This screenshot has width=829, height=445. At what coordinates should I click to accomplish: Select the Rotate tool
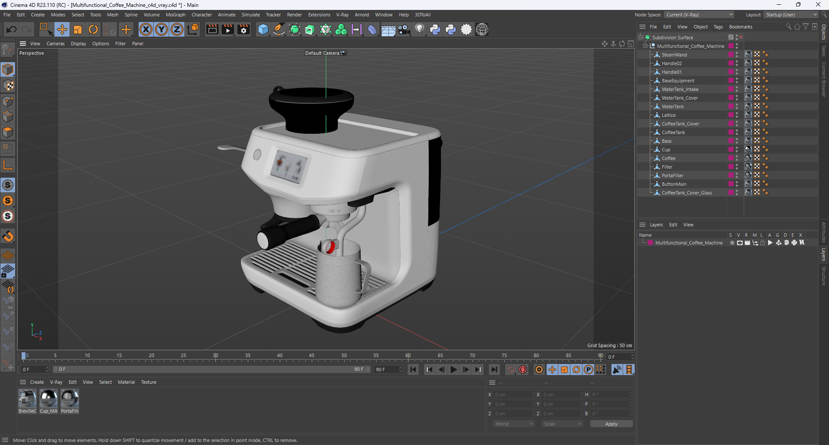tap(93, 29)
